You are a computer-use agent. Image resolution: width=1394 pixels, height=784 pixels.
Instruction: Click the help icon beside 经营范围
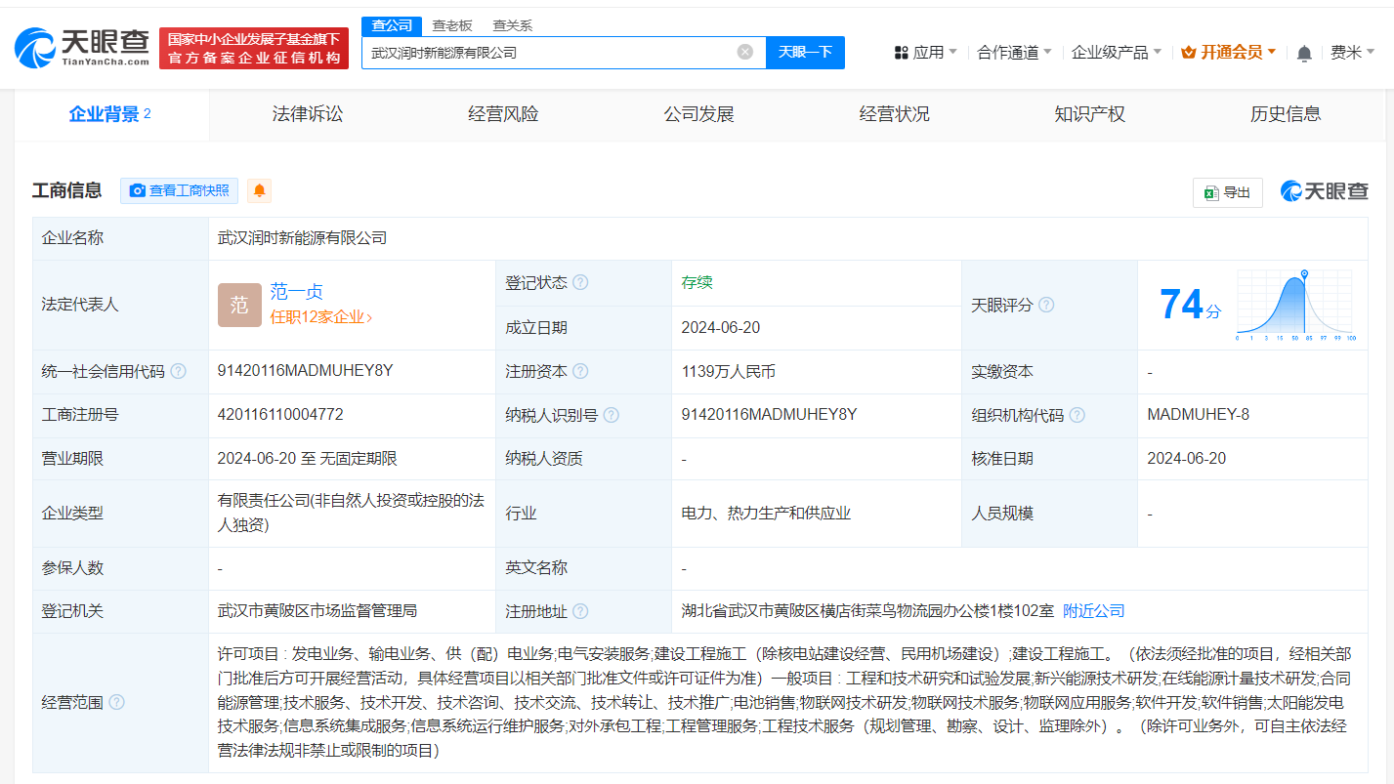coord(115,702)
